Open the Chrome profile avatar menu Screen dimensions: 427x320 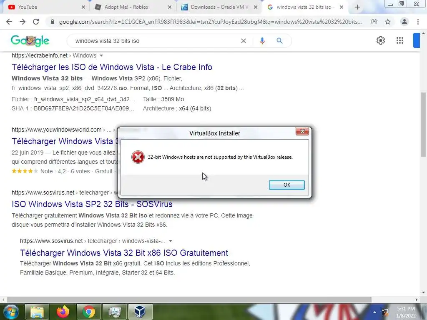click(404, 22)
